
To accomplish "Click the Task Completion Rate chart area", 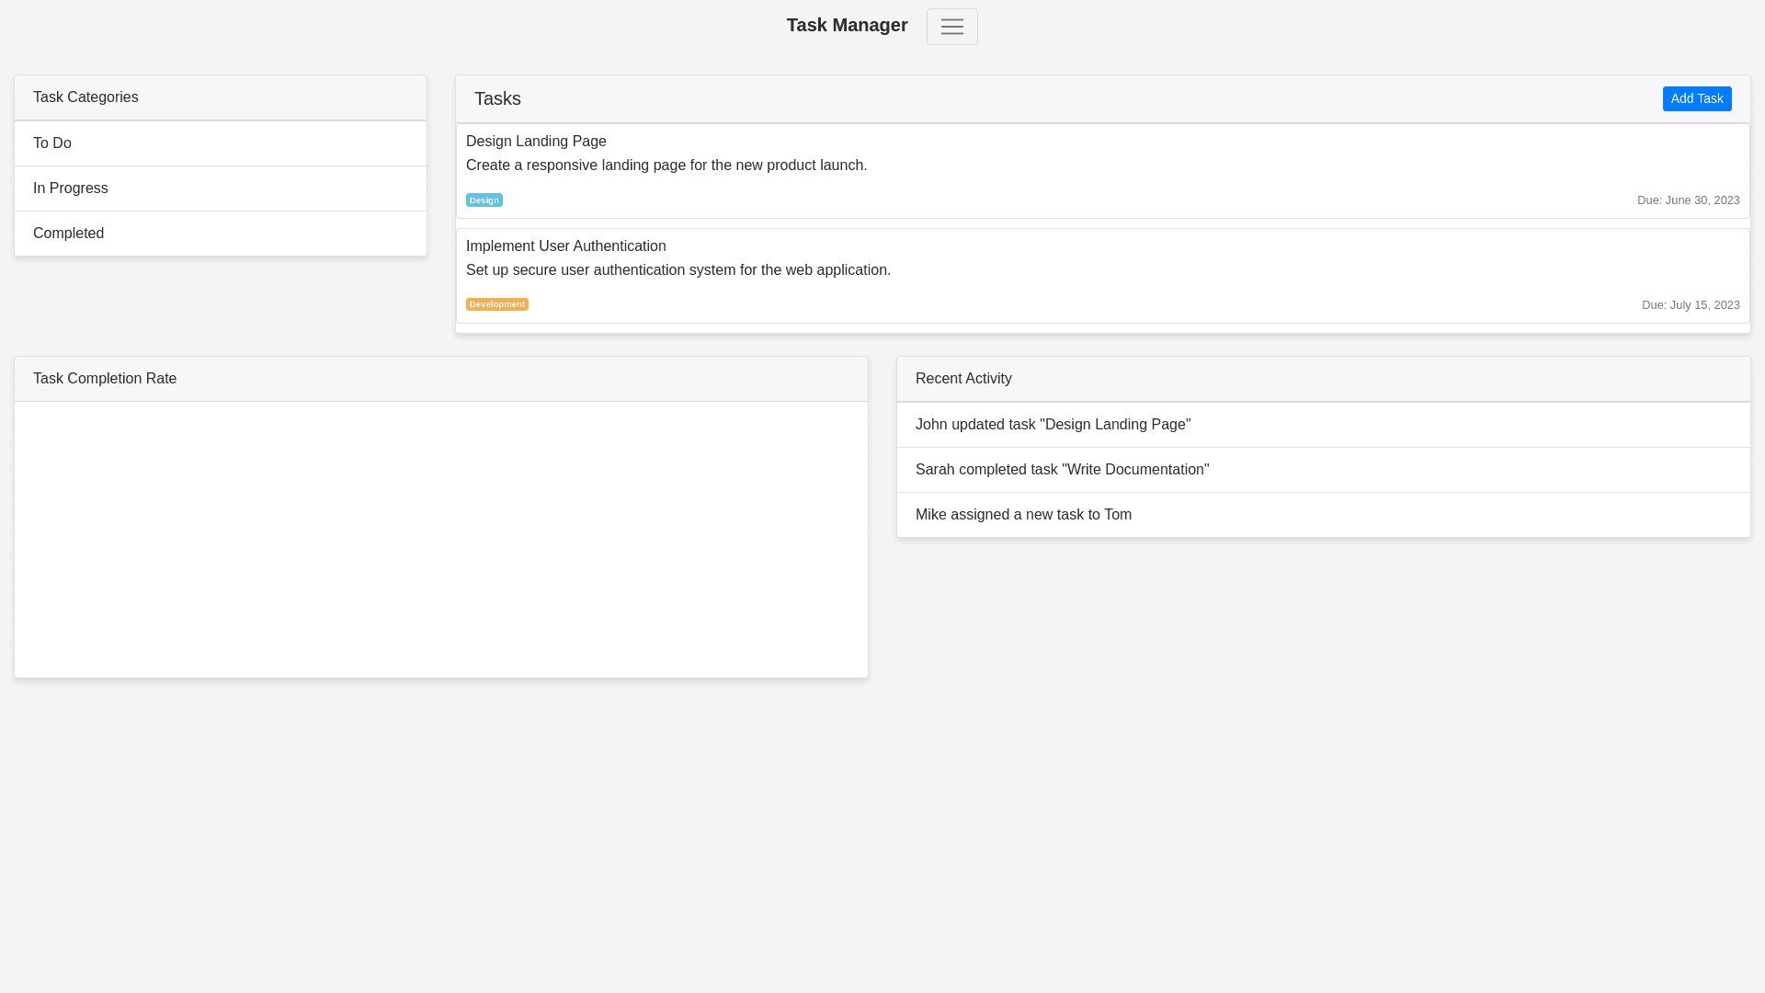I will click(441, 540).
